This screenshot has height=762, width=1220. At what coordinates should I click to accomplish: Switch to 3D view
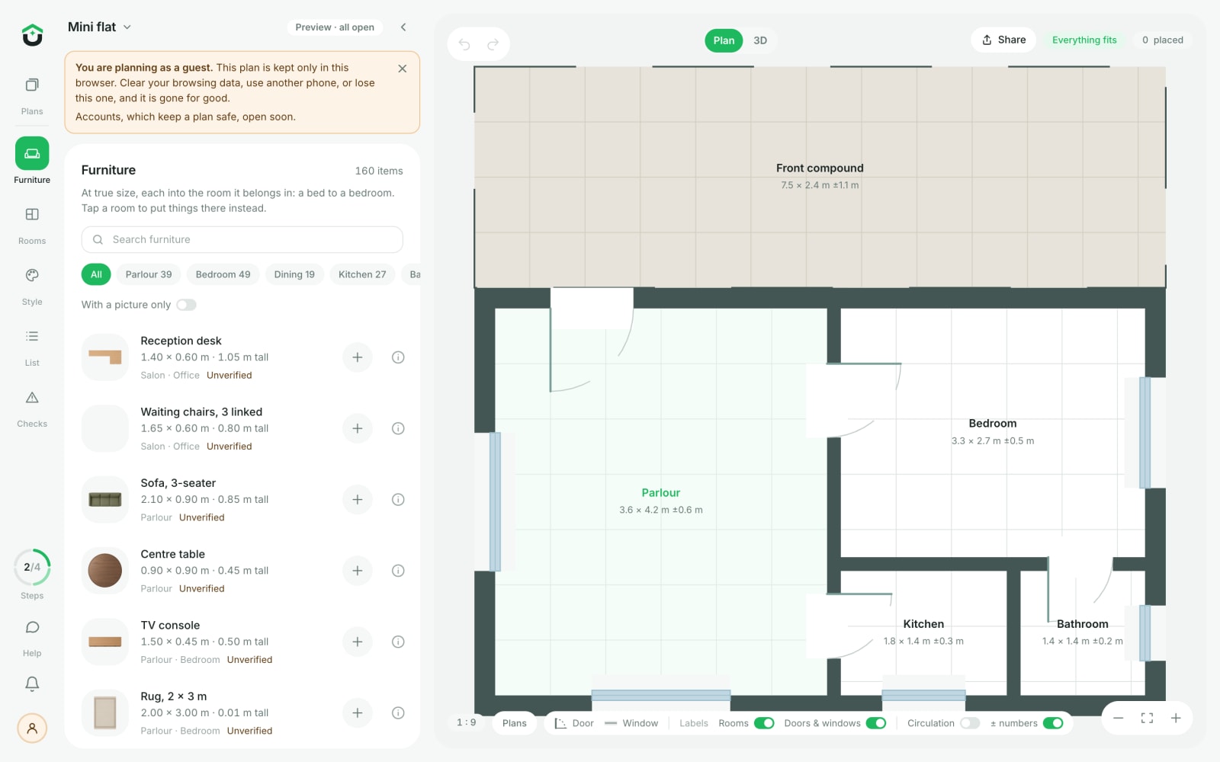760,40
